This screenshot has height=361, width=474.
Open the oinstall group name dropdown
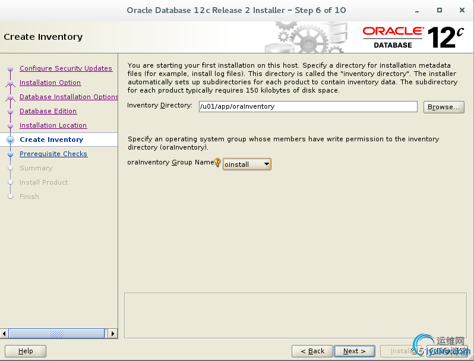tap(247, 164)
